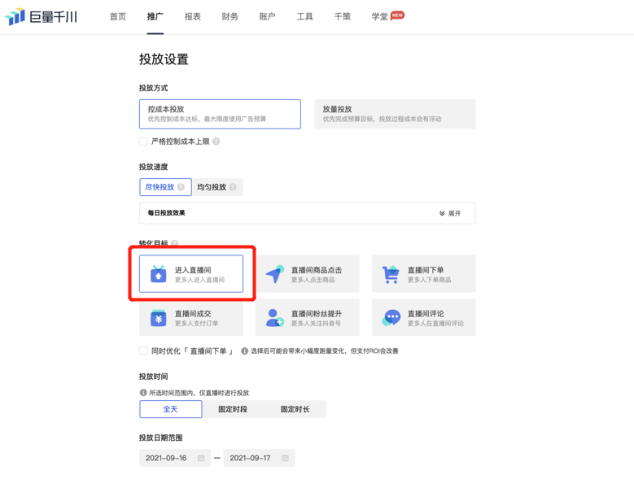
Task: Click the 巨量千川 logo
Action: pos(41,16)
